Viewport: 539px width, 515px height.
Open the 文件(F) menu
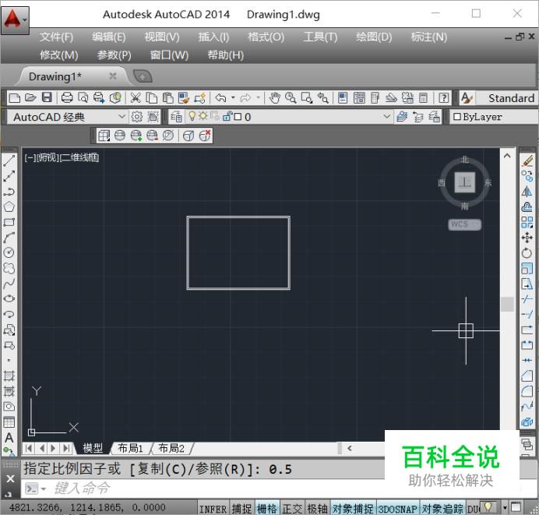point(56,37)
